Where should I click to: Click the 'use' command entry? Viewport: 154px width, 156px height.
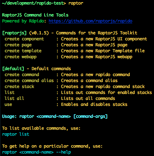pos(8,104)
